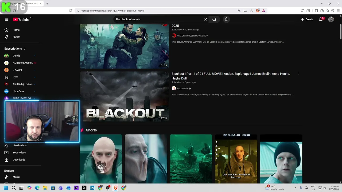Visit WATCH THRILLER MOVIES NOW channel
This screenshot has width=342, height=192.
[x=193, y=36]
